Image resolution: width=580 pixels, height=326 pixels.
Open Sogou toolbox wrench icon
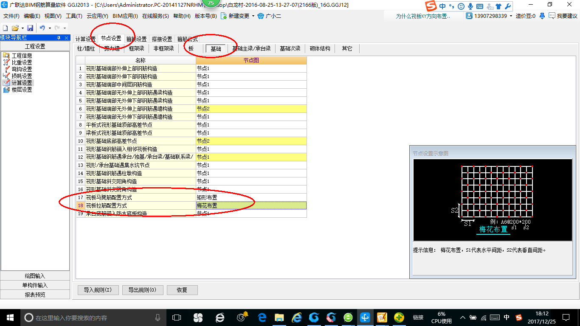click(507, 6)
